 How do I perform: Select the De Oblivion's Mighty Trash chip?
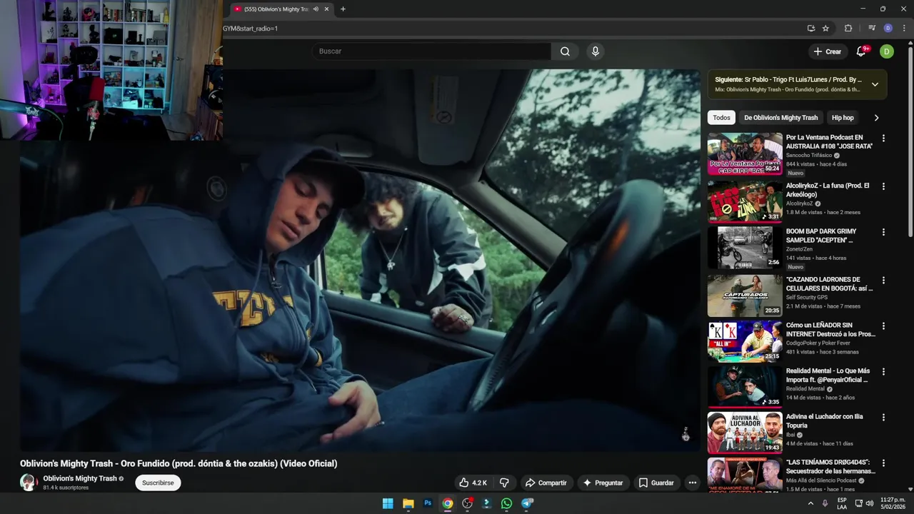(780, 118)
